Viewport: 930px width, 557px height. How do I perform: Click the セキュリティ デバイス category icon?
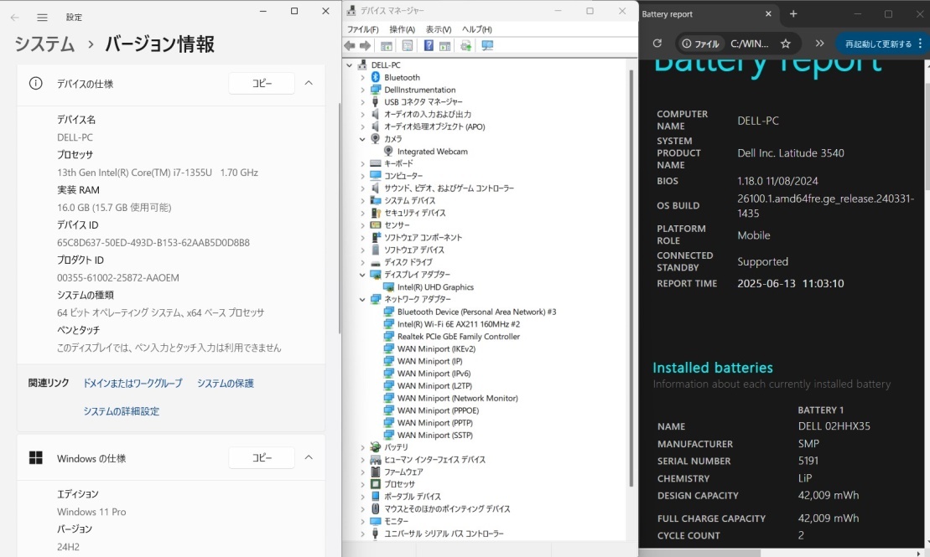[x=376, y=213]
